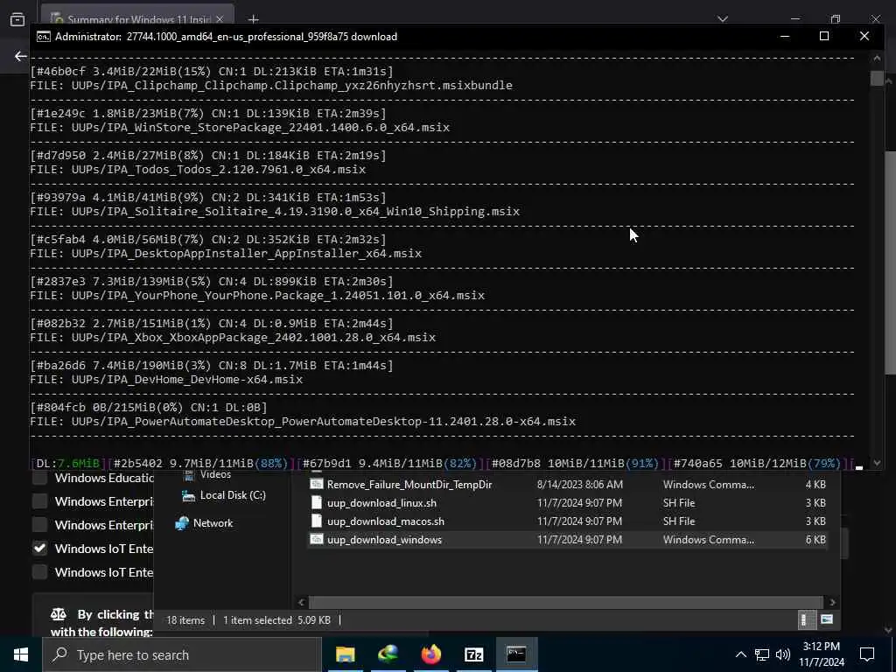The image size is (896, 672).
Task: Toggle the second Windows Enterprise checkbox
Action: pyautogui.click(x=39, y=525)
